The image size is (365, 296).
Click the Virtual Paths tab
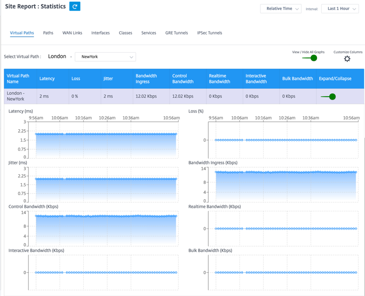[22, 33]
